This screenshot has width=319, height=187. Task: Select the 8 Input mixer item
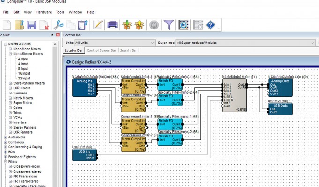[23, 68]
